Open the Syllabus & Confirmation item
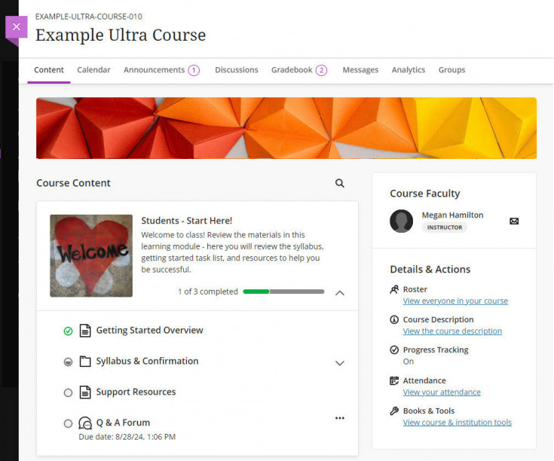 click(147, 361)
